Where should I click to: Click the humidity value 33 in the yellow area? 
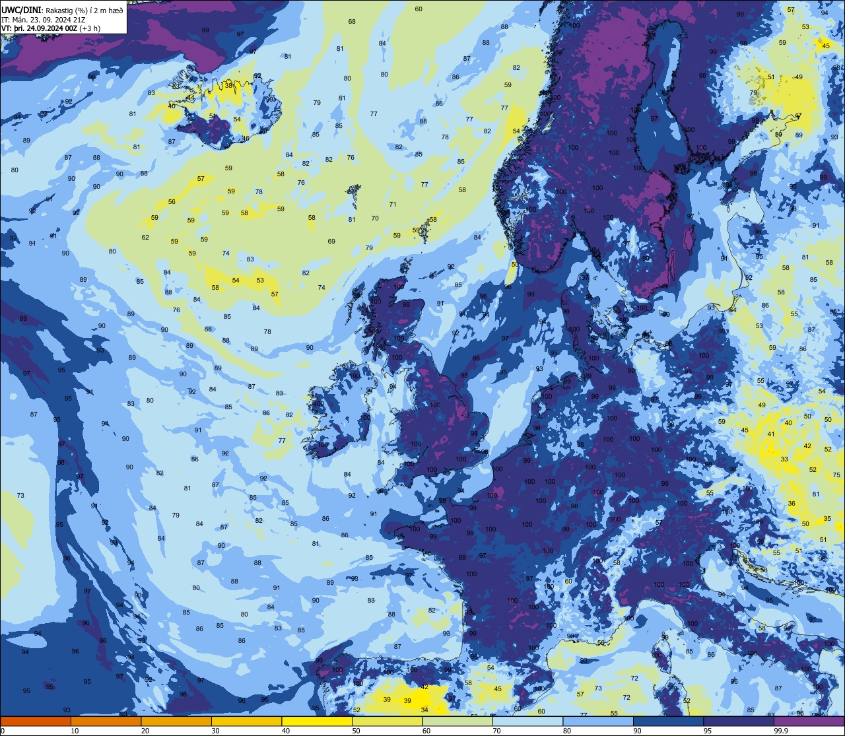pyautogui.click(x=784, y=459)
